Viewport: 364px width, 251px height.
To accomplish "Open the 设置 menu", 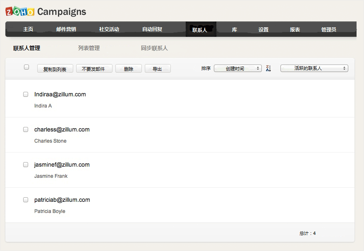I will [x=263, y=29].
